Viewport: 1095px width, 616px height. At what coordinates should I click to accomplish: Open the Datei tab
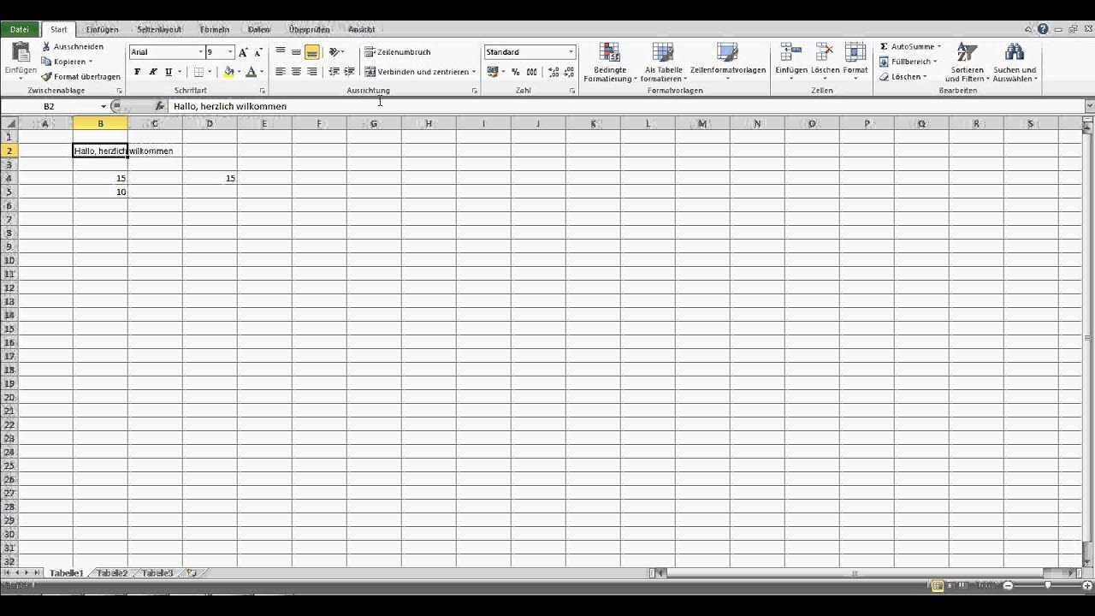coord(20,29)
